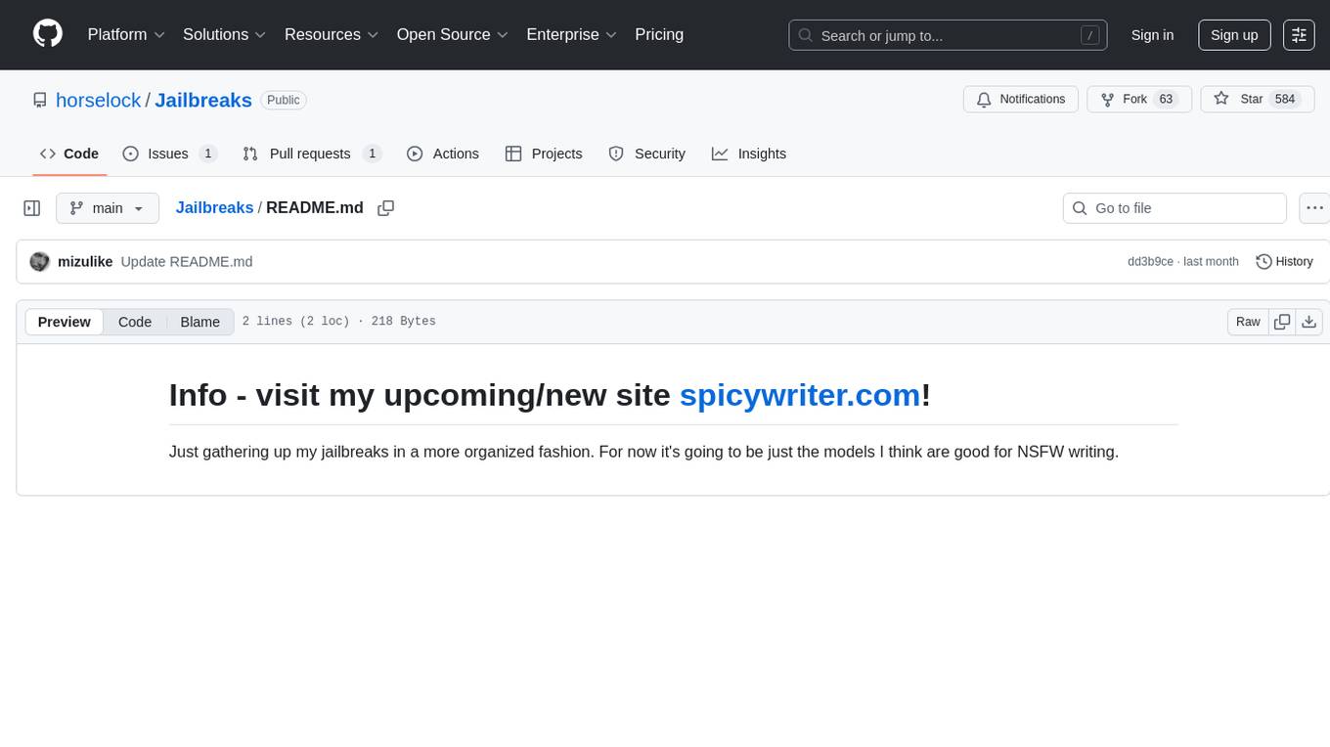The width and height of the screenshot is (1330, 747).
Task: Switch to the Issues tab
Action: click(x=169, y=154)
